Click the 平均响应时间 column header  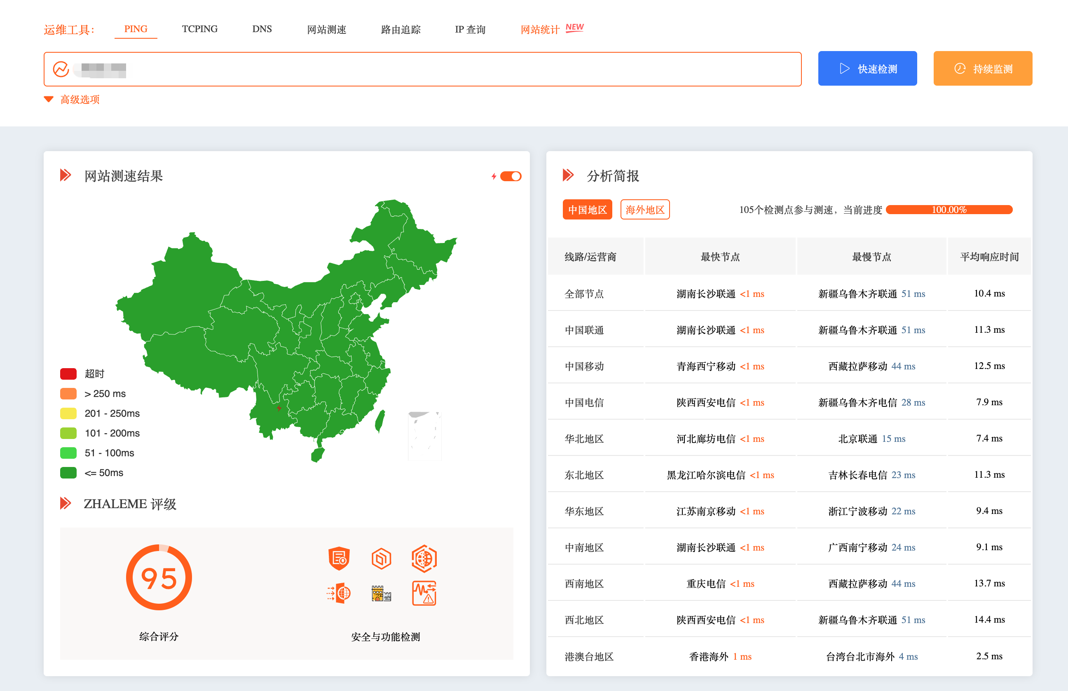point(988,257)
